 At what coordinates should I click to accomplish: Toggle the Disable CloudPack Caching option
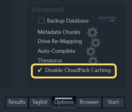(74, 71)
